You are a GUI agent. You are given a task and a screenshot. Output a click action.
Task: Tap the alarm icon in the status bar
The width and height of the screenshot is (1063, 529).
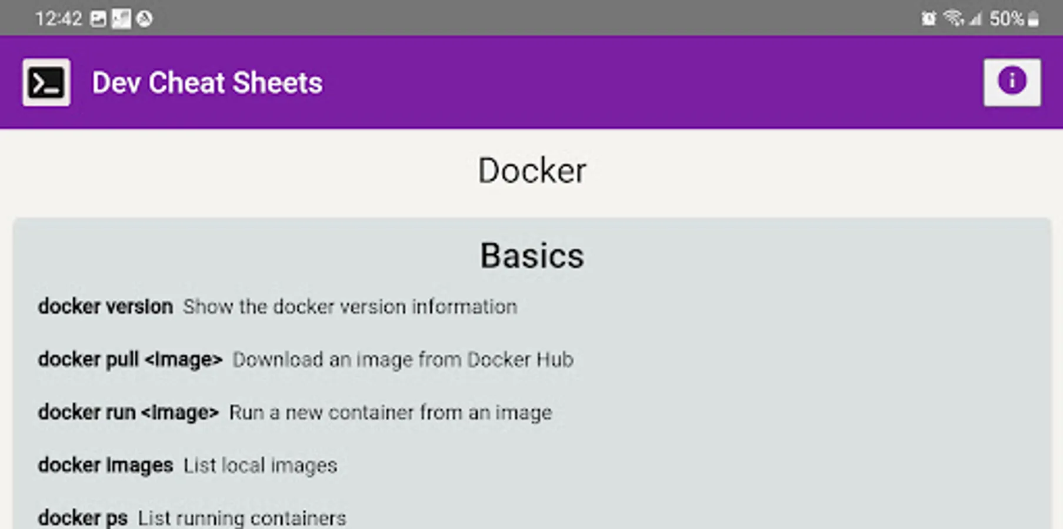pos(928,18)
